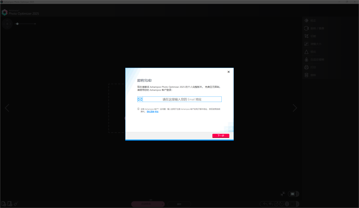359x208 pixels.
Task: Select the 旋转 / 镜像 rotate mirror icon
Action: click(x=306, y=28)
